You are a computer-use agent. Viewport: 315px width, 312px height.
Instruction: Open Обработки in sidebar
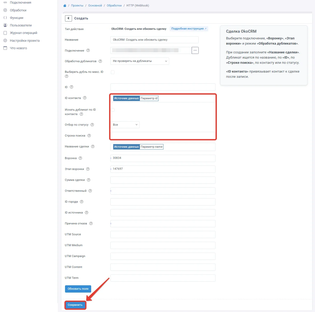point(18,10)
